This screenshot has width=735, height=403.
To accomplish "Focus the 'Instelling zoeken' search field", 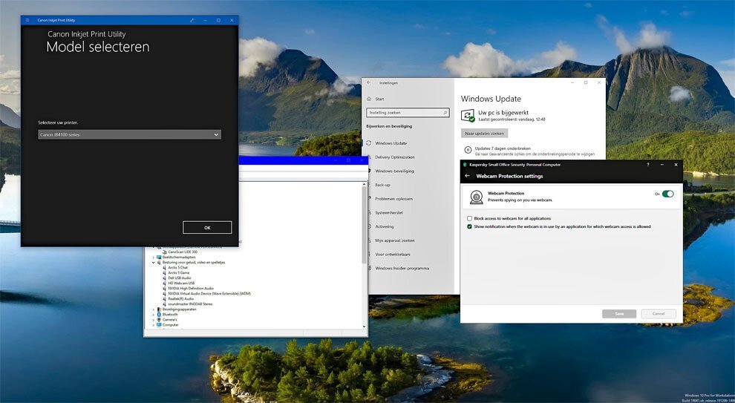I will [408, 113].
